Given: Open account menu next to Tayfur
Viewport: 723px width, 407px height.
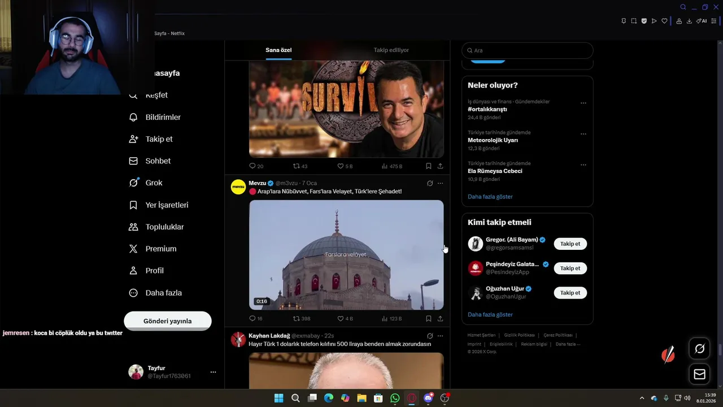Looking at the screenshot, I should [213, 372].
